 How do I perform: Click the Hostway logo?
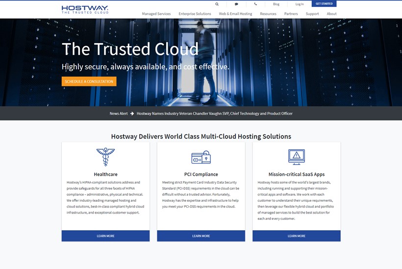click(x=85, y=9)
